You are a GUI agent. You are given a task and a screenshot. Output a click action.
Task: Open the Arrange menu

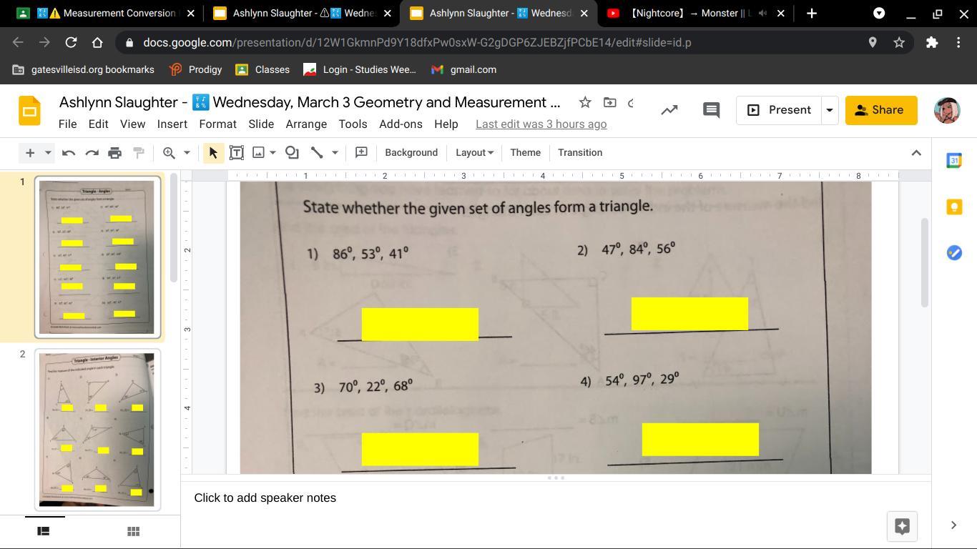306,124
